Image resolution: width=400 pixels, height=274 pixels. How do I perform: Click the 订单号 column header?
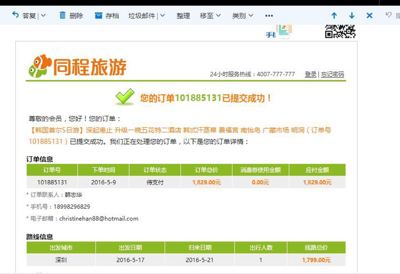[52, 170]
